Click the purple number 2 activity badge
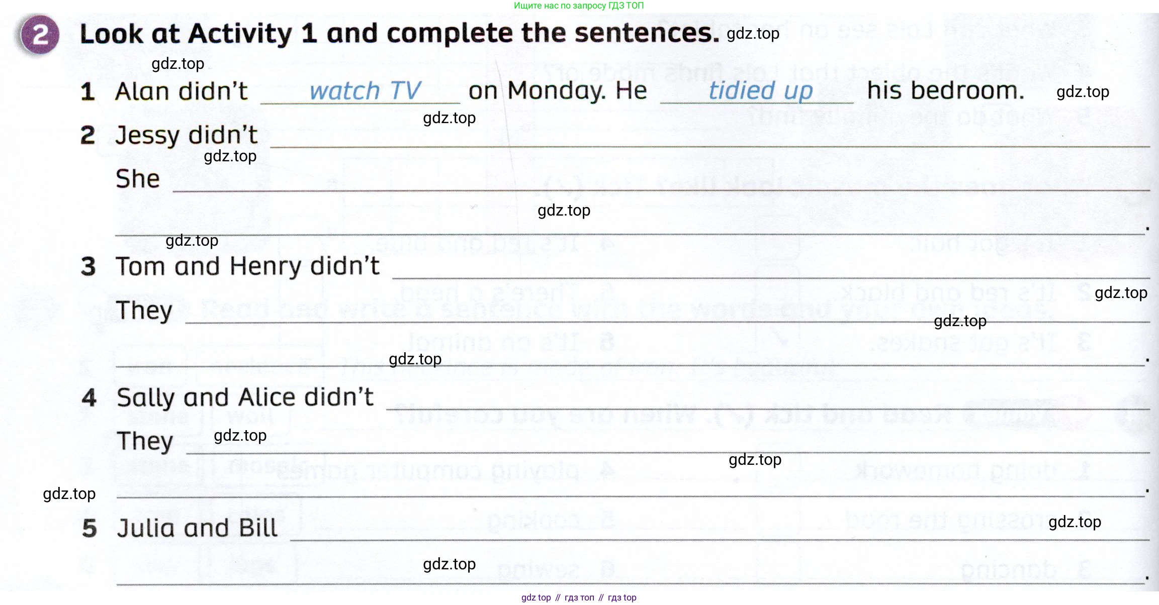 click(39, 35)
